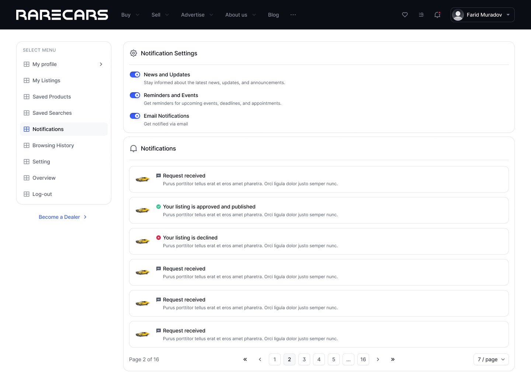Open Farid Muradov account dropdown
Viewport: 531px width, 383px height.
483,15
